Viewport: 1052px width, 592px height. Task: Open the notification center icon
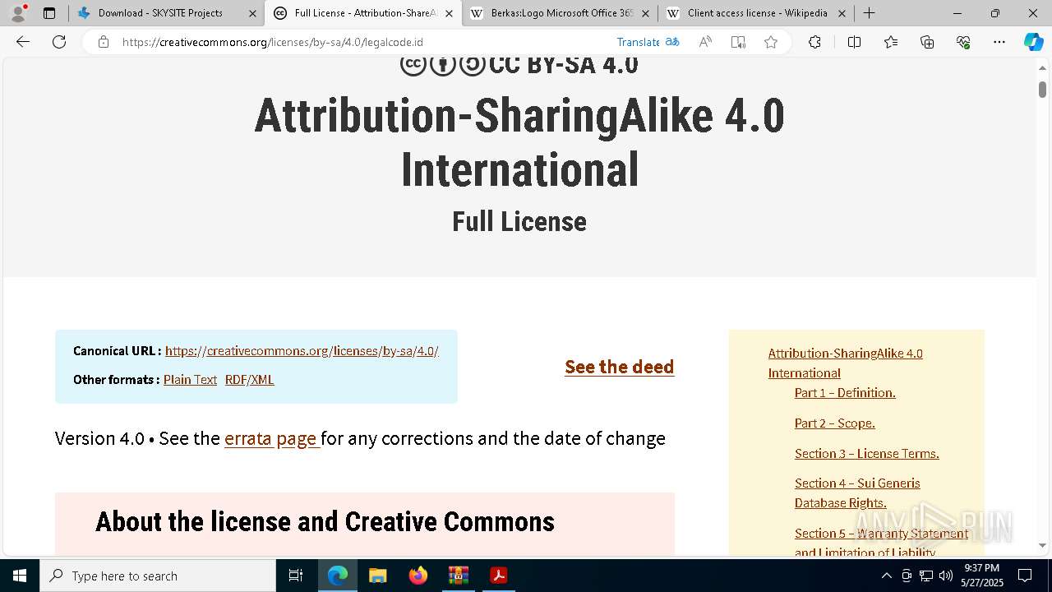pyautogui.click(x=1025, y=576)
